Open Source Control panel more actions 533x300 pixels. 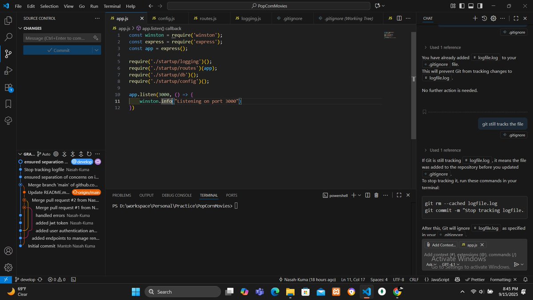97,18
